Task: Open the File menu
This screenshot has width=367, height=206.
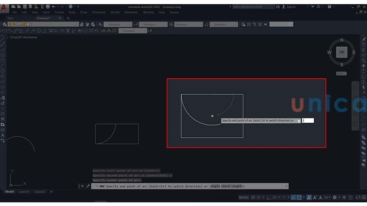Action: 15,12
